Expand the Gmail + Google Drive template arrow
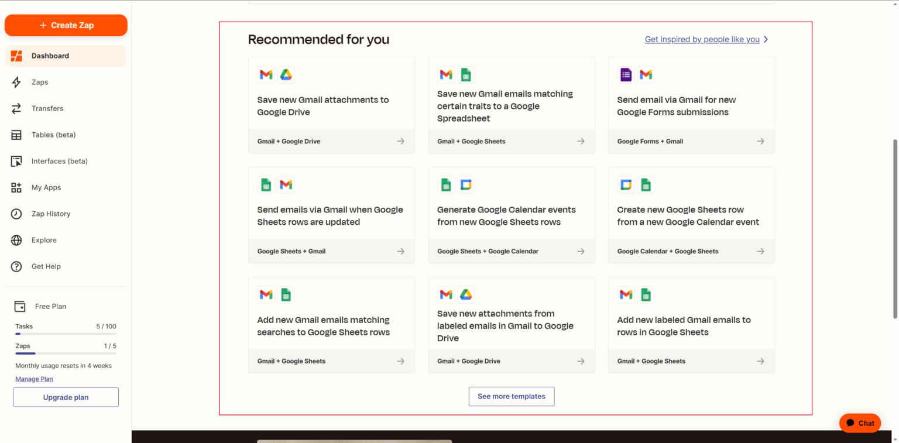 click(401, 141)
